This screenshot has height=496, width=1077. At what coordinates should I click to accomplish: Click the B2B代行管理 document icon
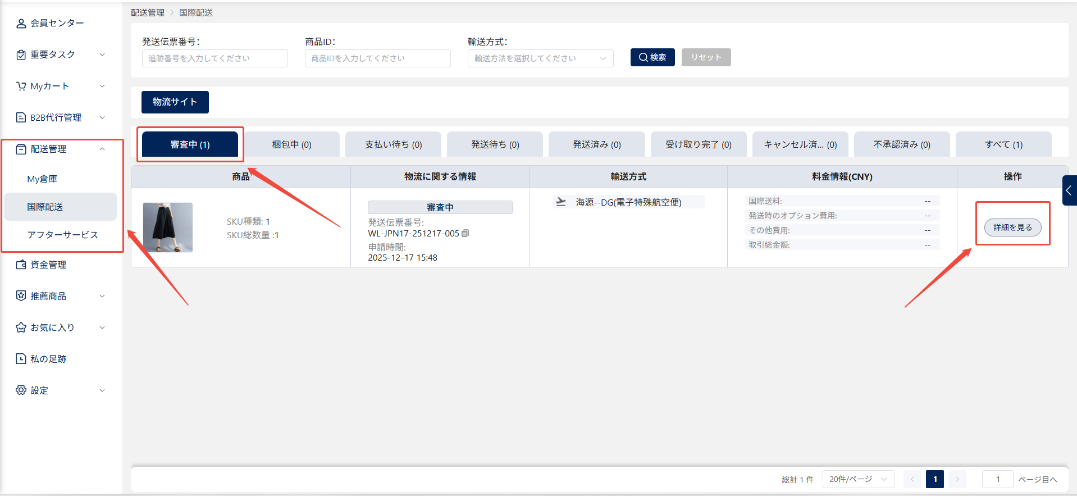point(21,117)
